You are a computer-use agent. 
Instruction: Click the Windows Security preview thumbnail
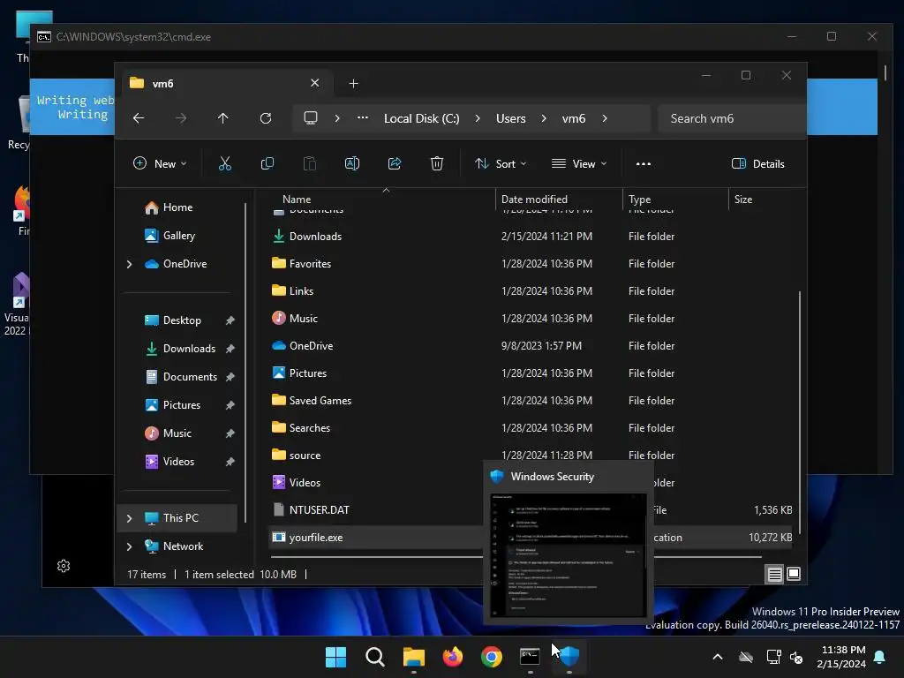click(x=568, y=555)
